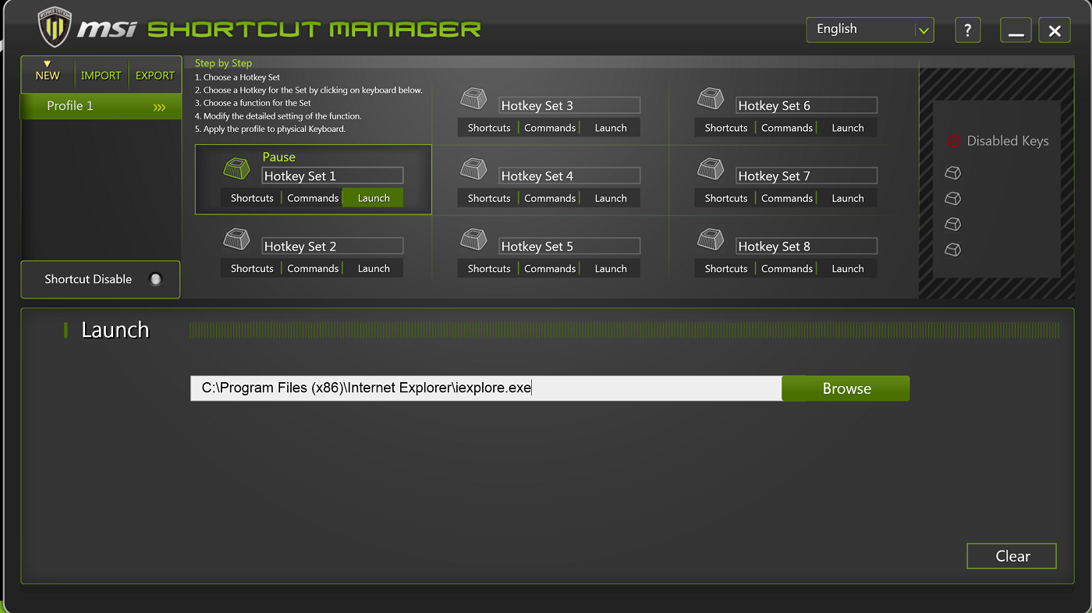Open Launch tab for Hotkey Set 3
The height and width of the screenshot is (613, 1092).
(611, 128)
